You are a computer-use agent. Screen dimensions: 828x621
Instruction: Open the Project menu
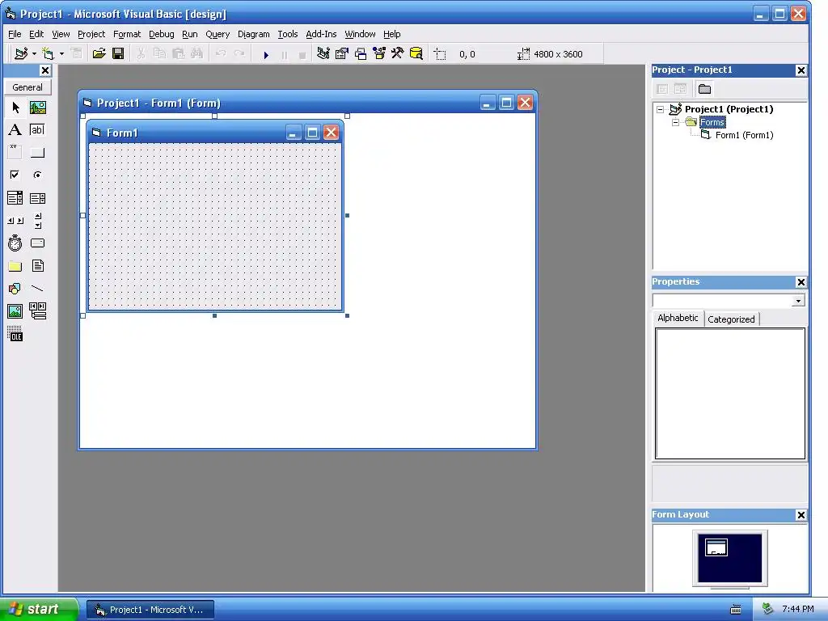point(91,34)
